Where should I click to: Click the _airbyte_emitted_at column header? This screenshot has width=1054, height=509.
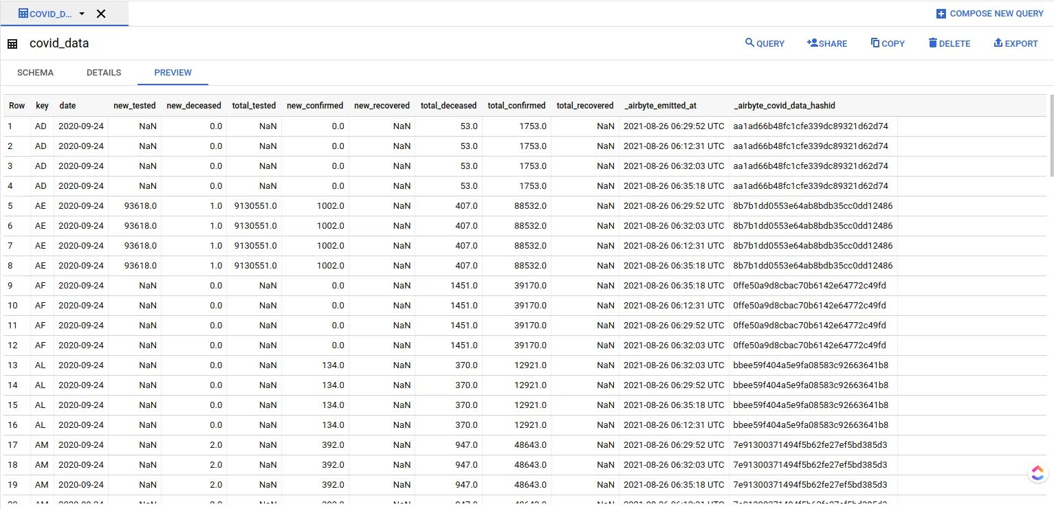660,106
